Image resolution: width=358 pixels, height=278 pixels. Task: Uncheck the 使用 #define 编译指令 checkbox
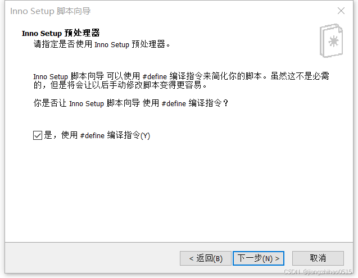point(38,135)
